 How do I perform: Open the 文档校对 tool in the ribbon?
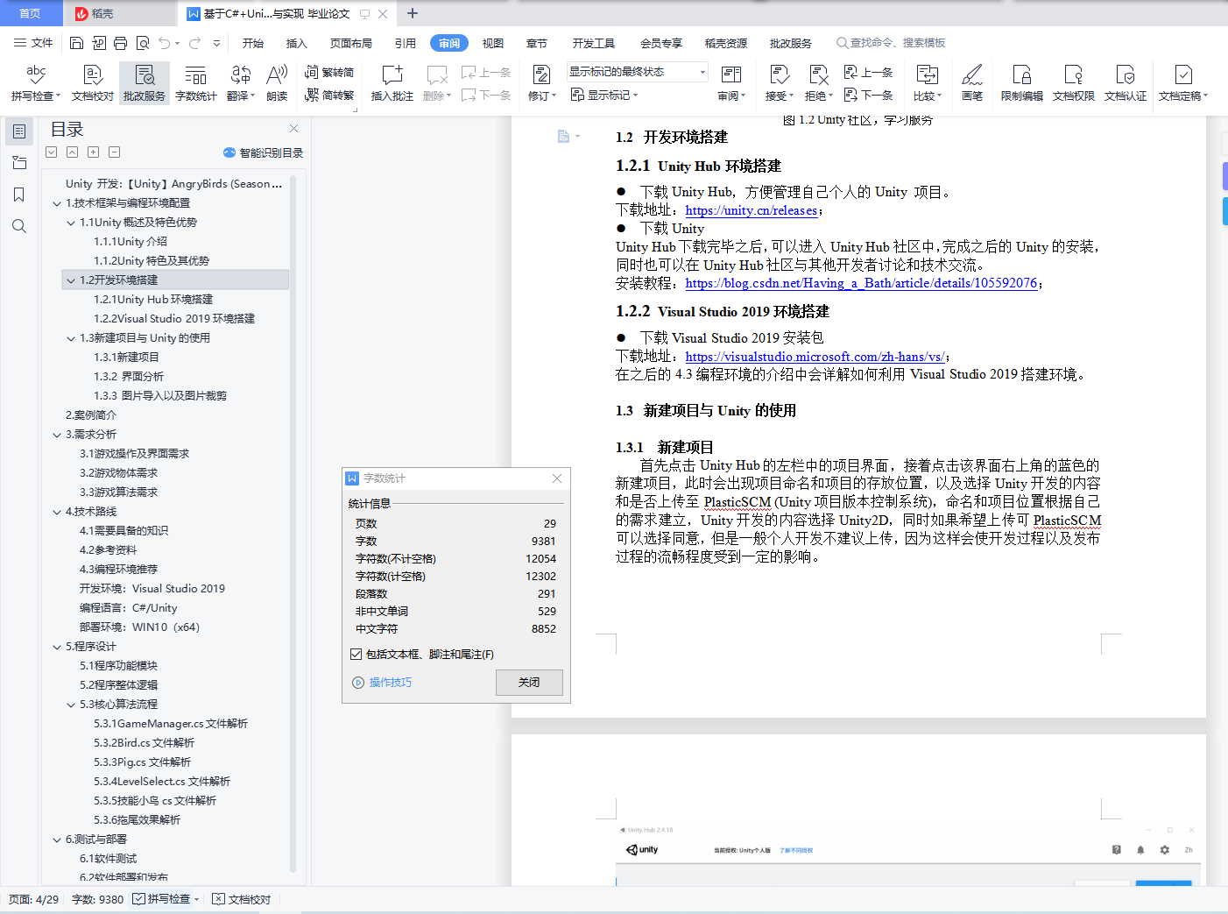[x=93, y=83]
